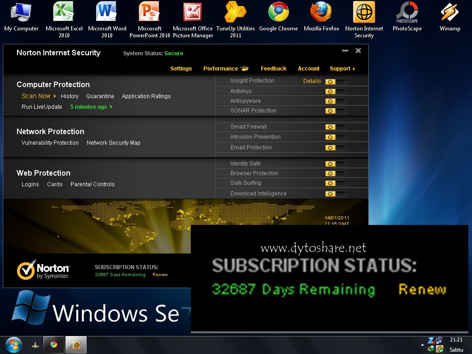472x354 pixels.
Task: Open Winamp desktop icon
Action: 450,17
